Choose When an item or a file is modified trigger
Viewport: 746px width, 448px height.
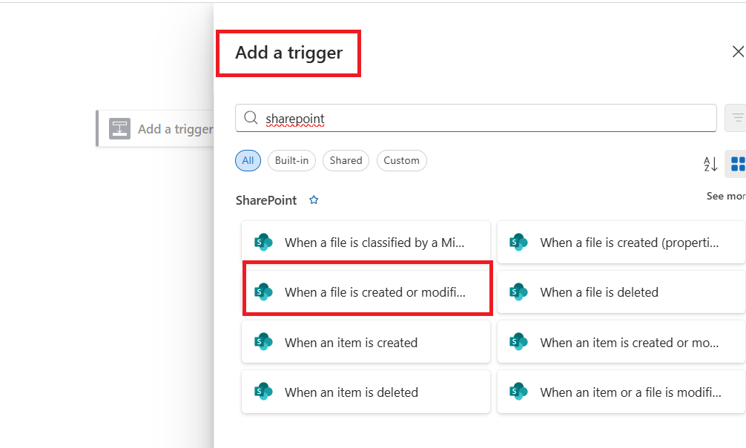coord(621,392)
